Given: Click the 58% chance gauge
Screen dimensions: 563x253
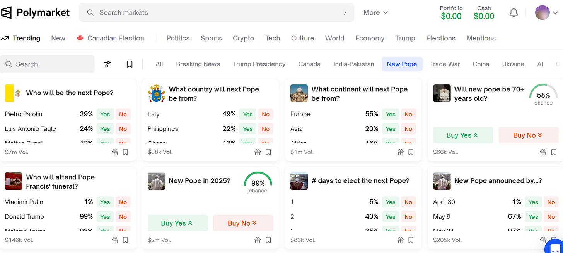Looking at the screenshot, I should pyautogui.click(x=543, y=95).
